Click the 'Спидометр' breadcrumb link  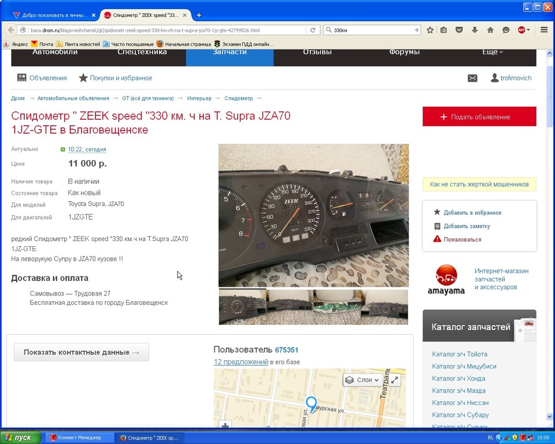[239, 98]
